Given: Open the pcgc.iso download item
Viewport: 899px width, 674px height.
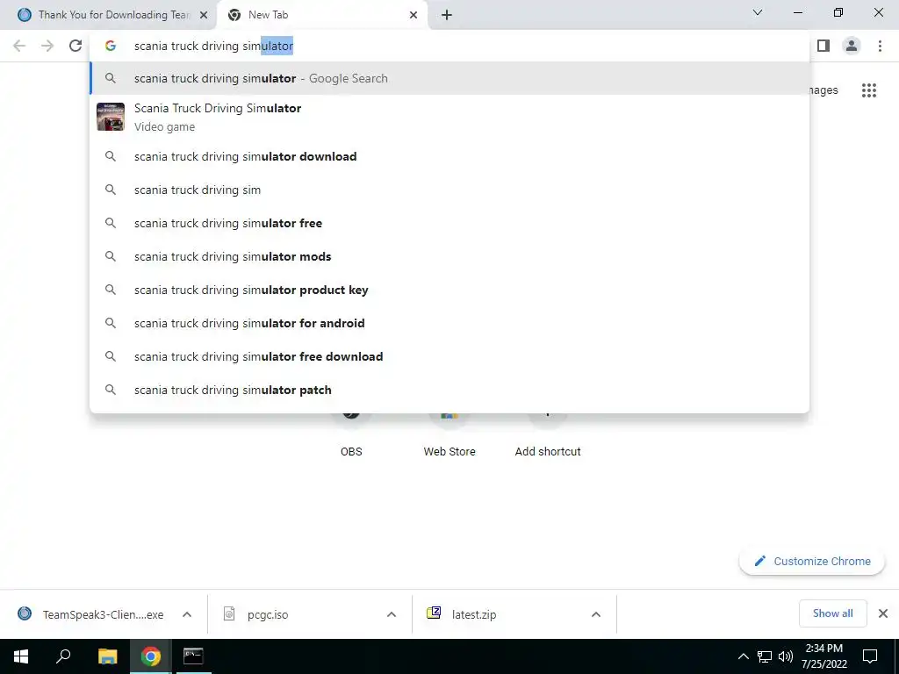Looking at the screenshot, I should coord(298,614).
